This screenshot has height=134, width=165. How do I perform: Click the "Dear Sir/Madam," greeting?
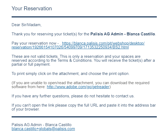pos(26,25)
